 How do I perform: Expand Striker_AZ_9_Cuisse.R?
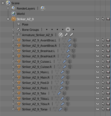13,67
